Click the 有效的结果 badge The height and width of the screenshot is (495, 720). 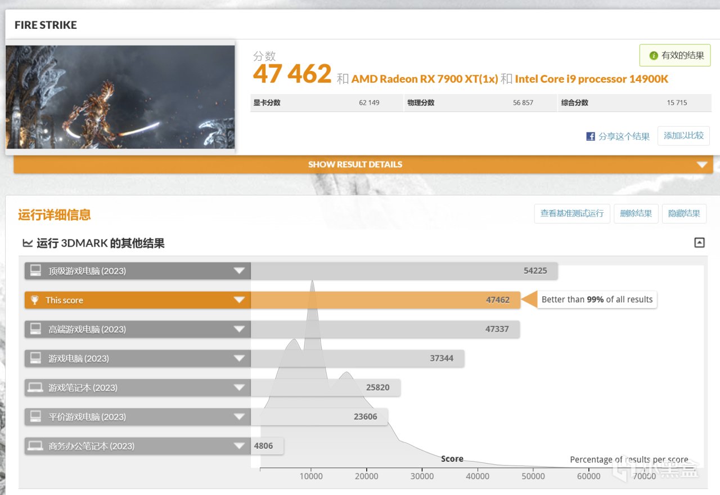[675, 56]
